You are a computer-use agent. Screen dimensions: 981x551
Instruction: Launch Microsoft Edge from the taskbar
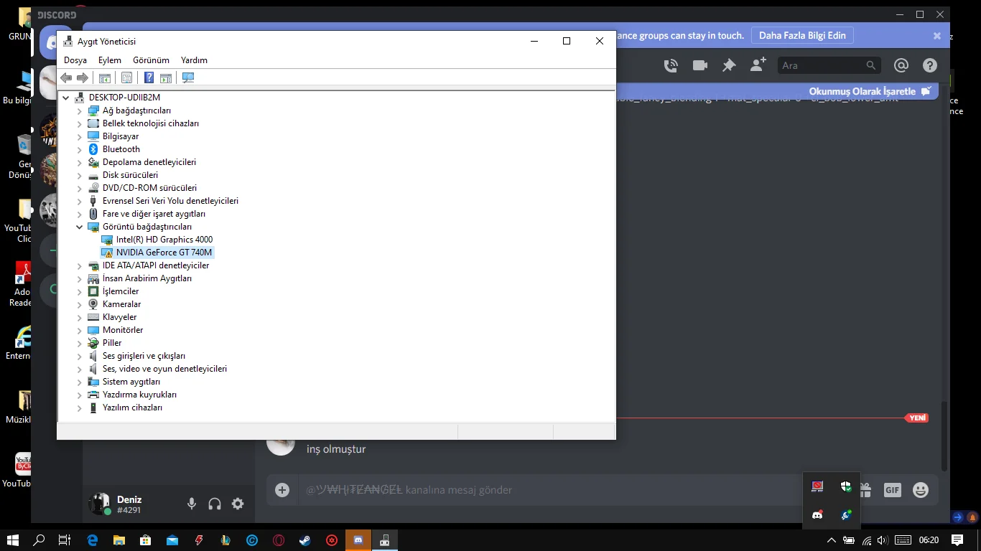coord(93,540)
